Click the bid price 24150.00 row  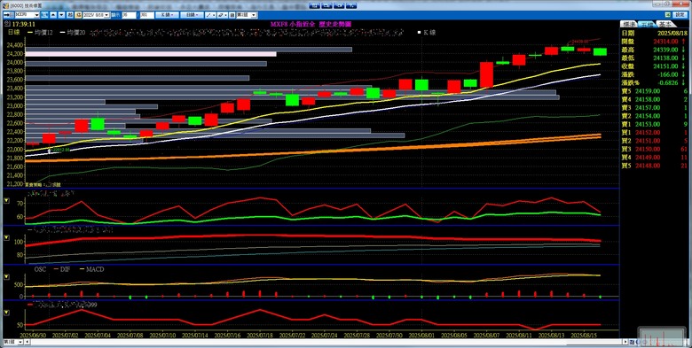[x=655, y=149]
